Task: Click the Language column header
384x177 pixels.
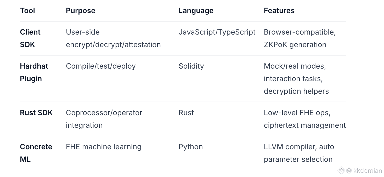Action: pos(196,11)
